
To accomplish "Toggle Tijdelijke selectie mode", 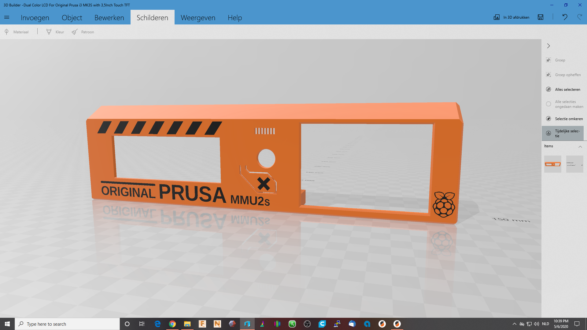I will (566, 133).
